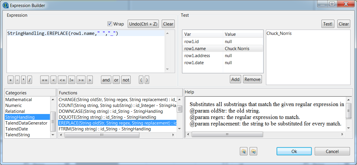Select the Mathematical category
This screenshot has width=357, height=165.
pyautogui.click(x=27, y=100)
